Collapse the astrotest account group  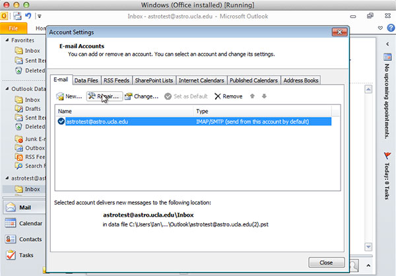(7, 178)
